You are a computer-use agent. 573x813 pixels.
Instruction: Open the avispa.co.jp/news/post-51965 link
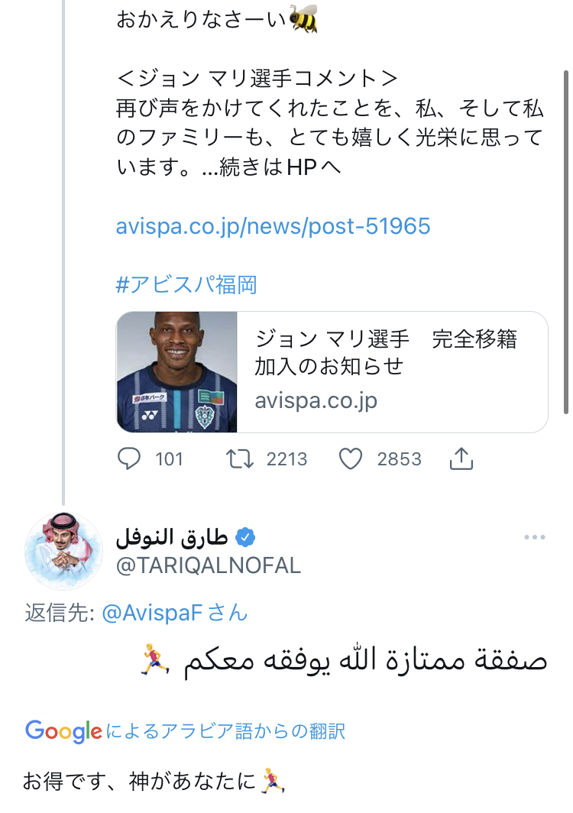(273, 226)
